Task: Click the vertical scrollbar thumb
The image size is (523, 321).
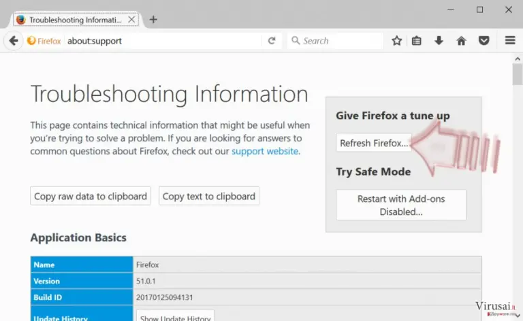Action: [518, 75]
